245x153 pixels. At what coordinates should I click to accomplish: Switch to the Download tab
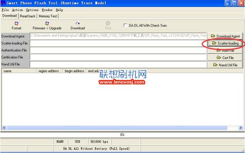[10, 16]
